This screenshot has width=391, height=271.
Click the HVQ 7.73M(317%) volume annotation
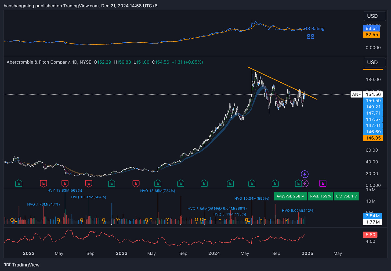(x=44, y=204)
